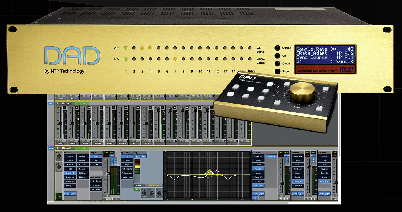Select Dante 1-2 in Control Room sources
Screen dimensions: 402x212
(70, 173)
